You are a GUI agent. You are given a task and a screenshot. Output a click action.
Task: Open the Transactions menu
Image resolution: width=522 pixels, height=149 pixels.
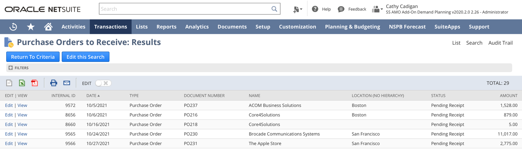(111, 27)
